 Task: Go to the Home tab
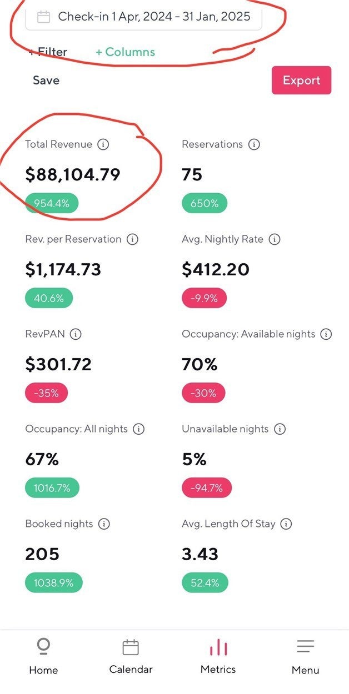[x=43, y=656]
